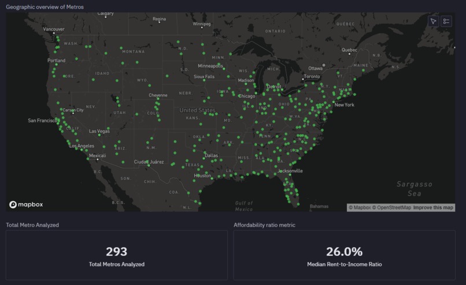Click the Winnipeg city label
Image resolution: width=466 pixels, height=285 pixels.
(202, 24)
